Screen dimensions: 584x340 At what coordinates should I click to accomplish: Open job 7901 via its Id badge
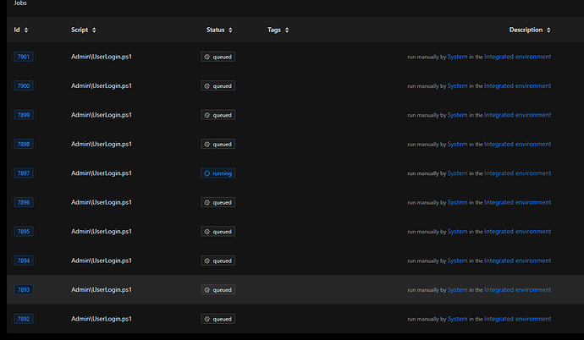point(24,57)
